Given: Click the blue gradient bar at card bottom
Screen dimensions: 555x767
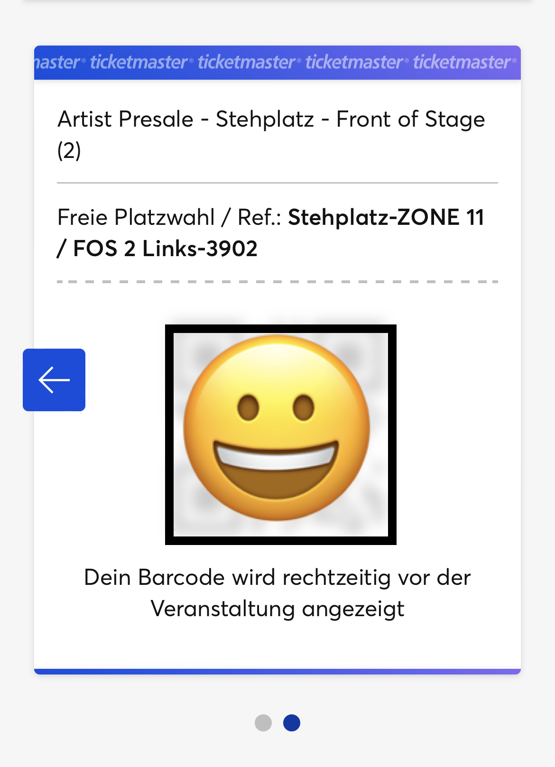Looking at the screenshot, I should click(x=277, y=671).
